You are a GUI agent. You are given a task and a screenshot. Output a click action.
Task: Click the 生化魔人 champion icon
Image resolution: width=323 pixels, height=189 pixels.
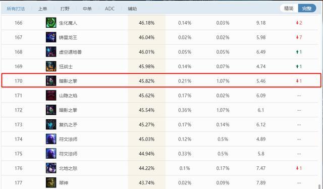[x=51, y=23]
